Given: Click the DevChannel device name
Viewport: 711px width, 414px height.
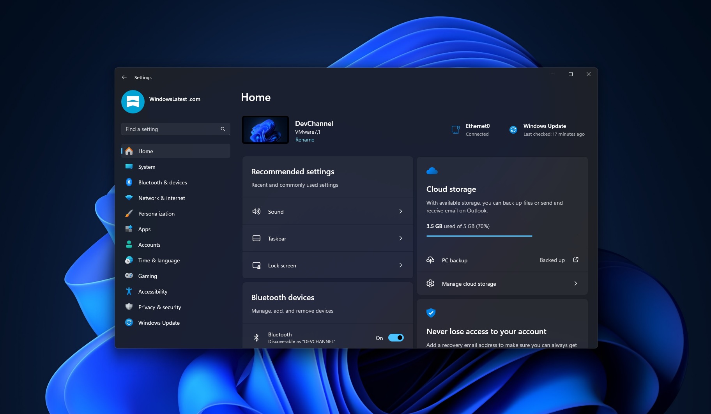Looking at the screenshot, I should 314,124.
